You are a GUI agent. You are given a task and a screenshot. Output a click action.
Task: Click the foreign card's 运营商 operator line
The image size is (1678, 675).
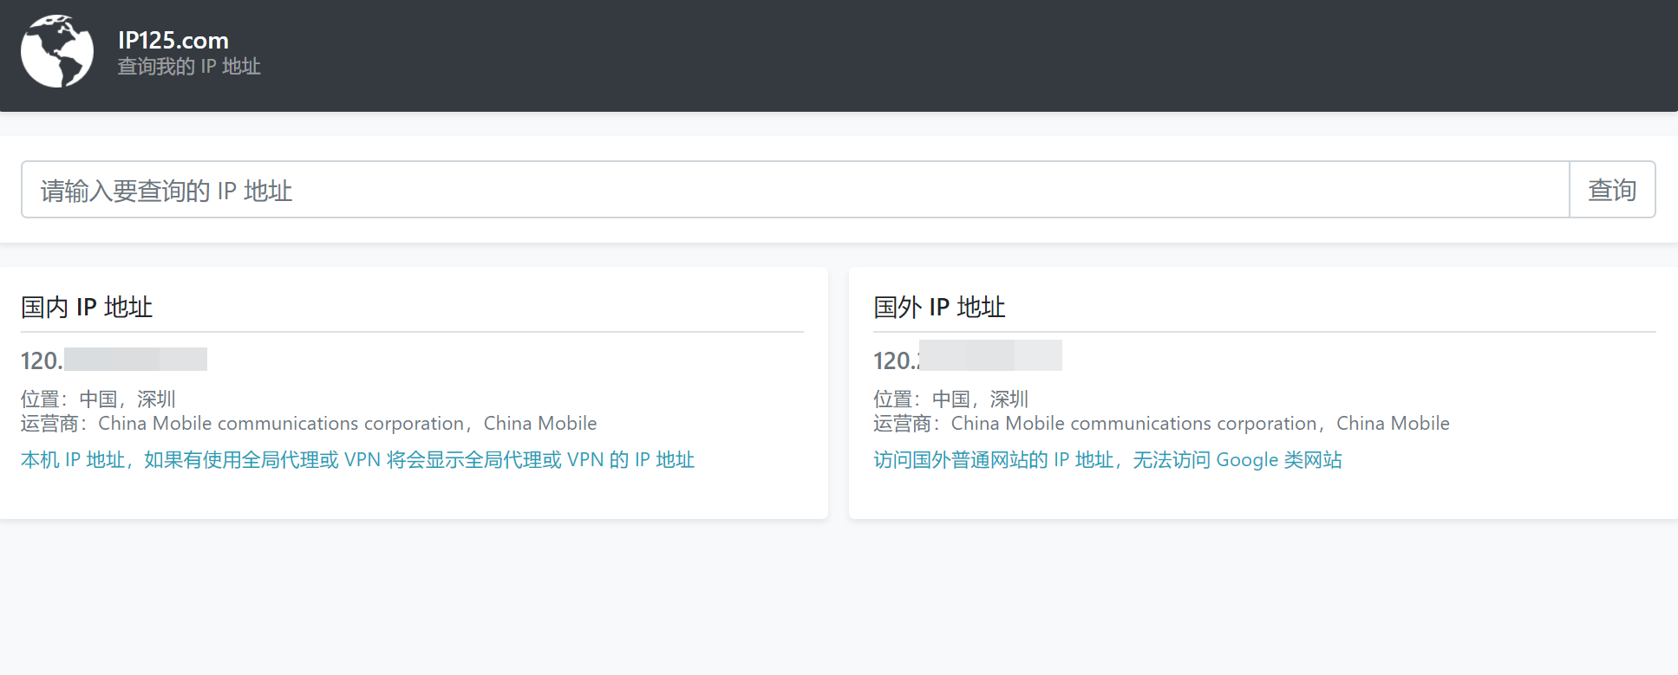[x=1161, y=424]
